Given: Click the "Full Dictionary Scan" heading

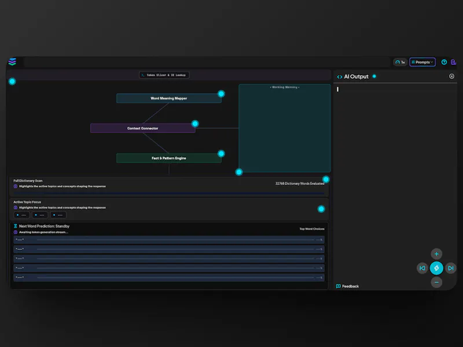Looking at the screenshot, I should 28,180.
